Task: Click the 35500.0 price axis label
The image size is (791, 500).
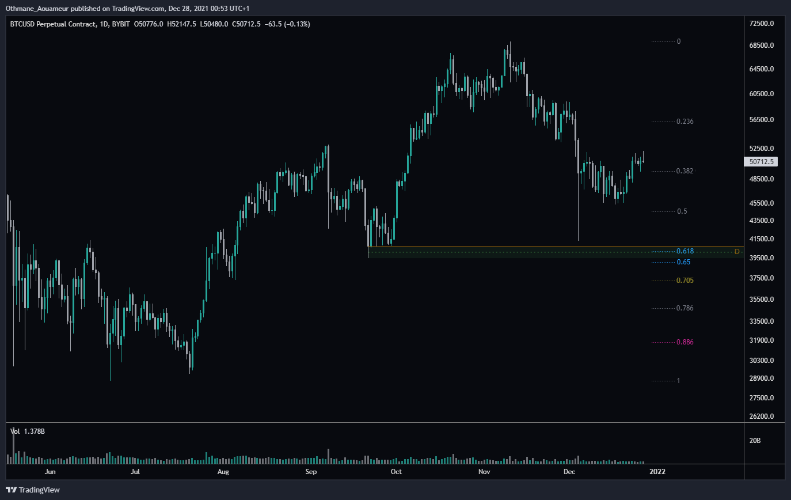Action: tap(760, 300)
